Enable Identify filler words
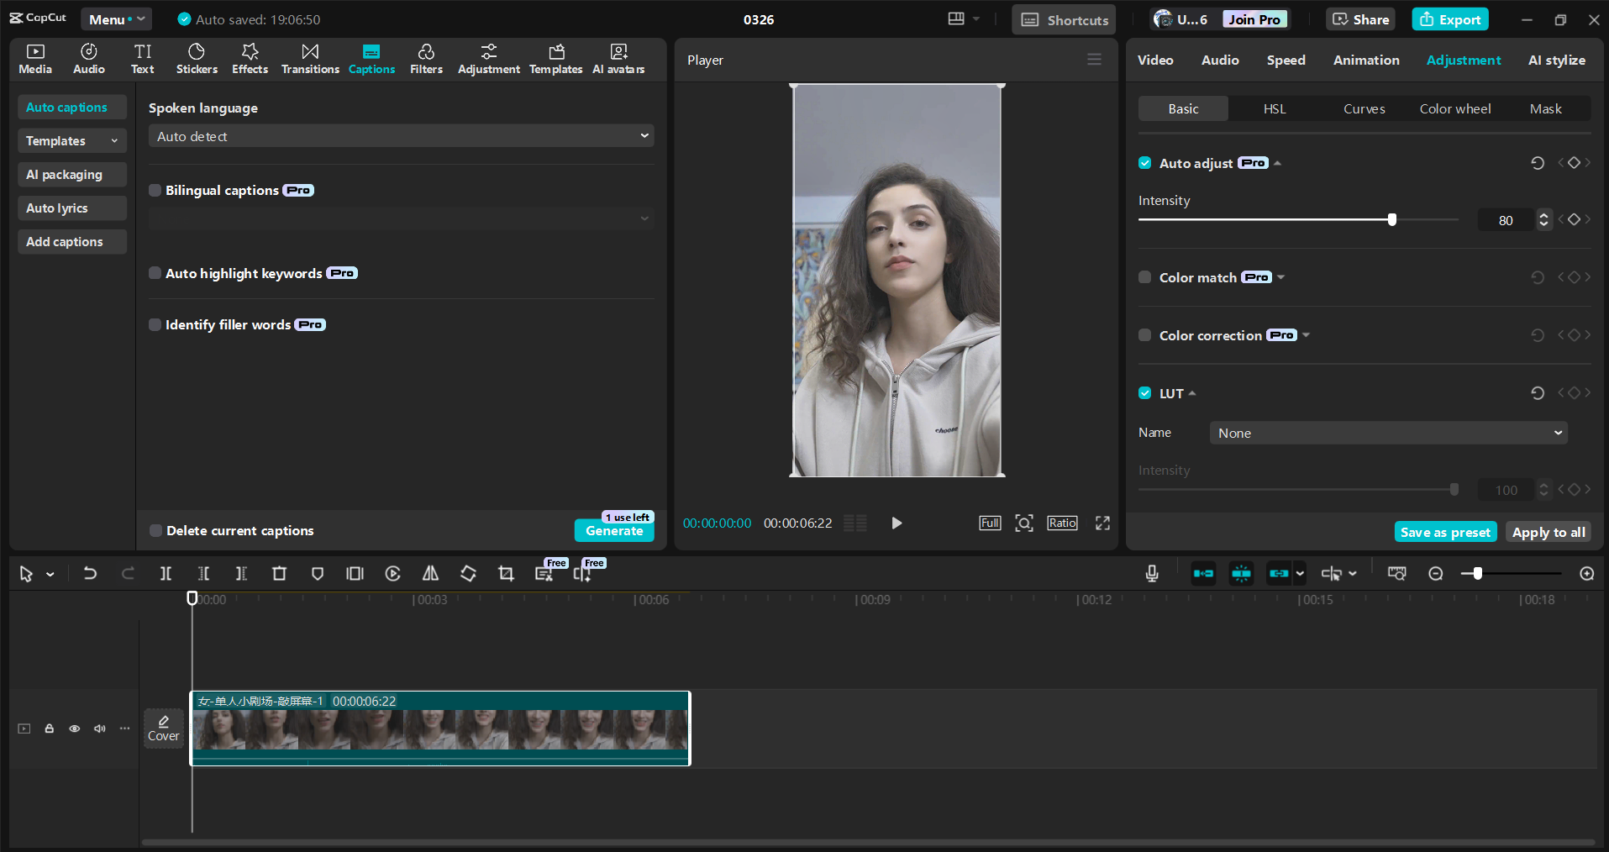The width and height of the screenshot is (1609, 852). pos(155,325)
